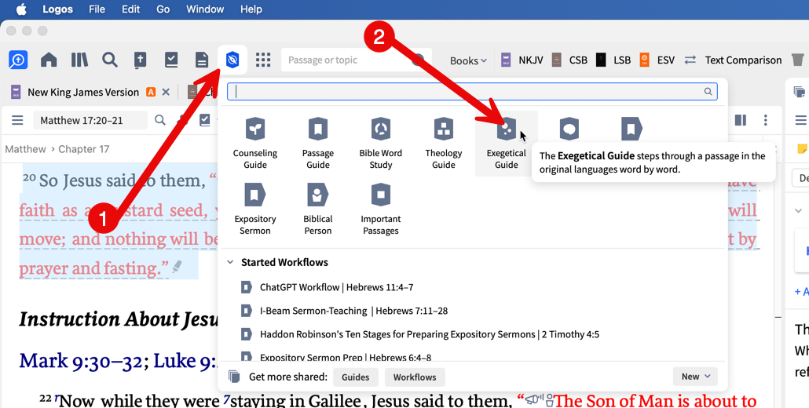Click the trash can icon in toolbar
This screenshot has width=809, height=408.
(x=798, y=60)
